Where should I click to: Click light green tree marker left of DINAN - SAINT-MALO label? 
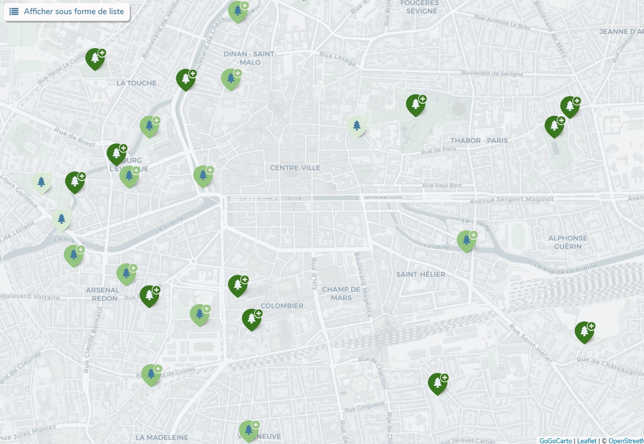tap(231, 80)
